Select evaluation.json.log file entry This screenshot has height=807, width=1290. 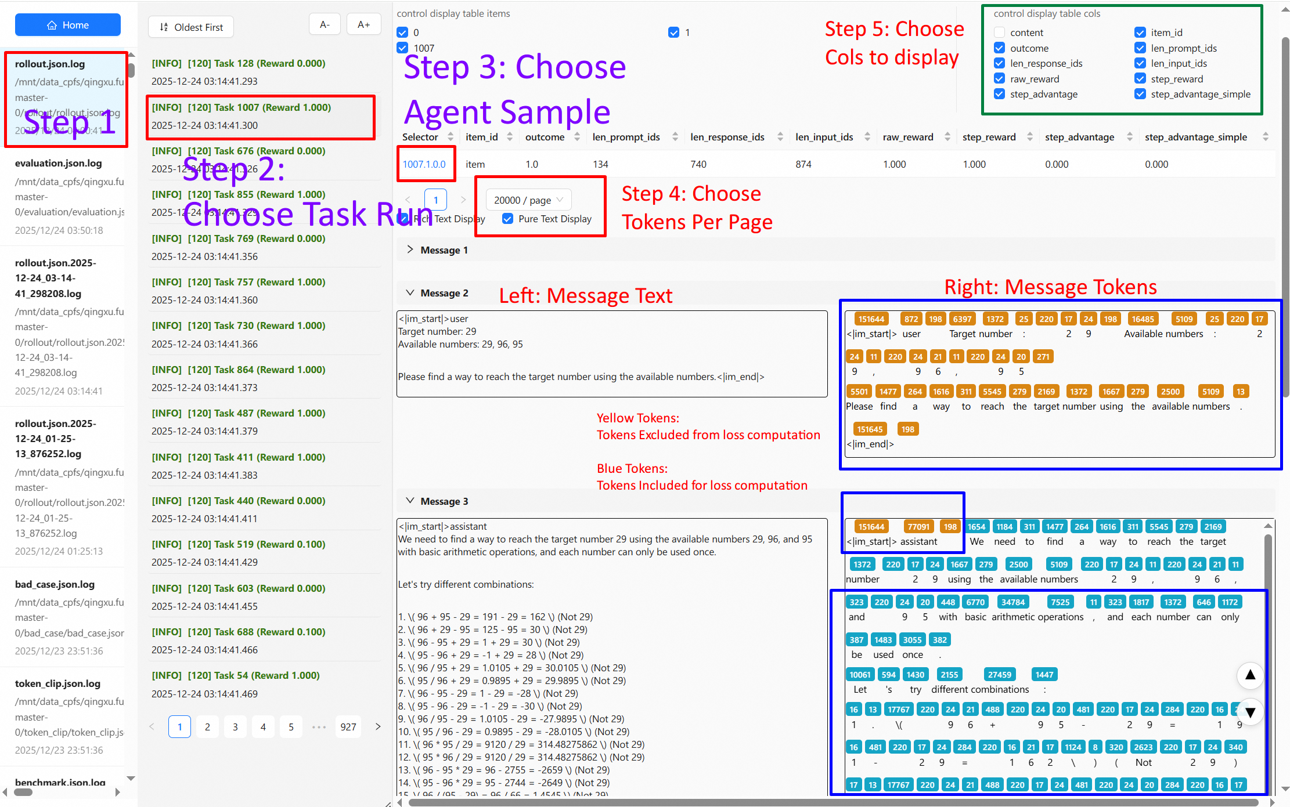pos(59,164)
